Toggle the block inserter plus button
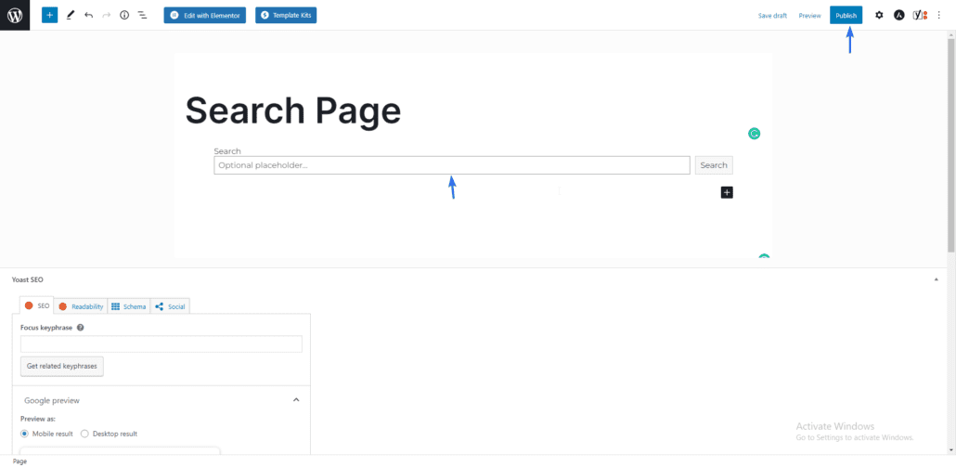The width and height of the screenshot is (956, 467). [49, 15]
